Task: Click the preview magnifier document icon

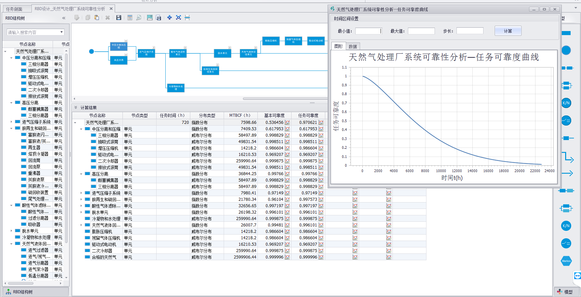Action: [x=139, y=18]
